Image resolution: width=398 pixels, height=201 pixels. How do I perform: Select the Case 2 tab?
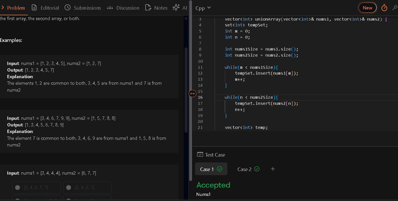tap(248, 169)
